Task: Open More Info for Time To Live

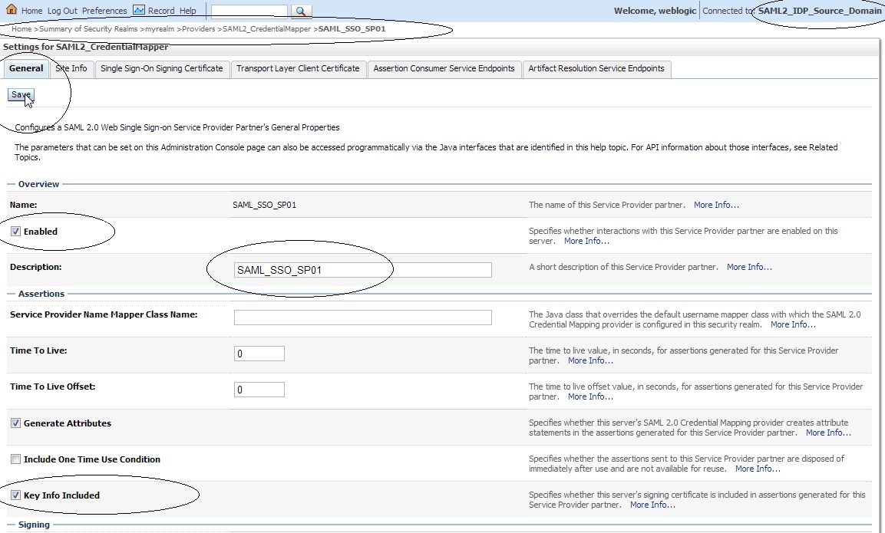Action: pos(590,360)
